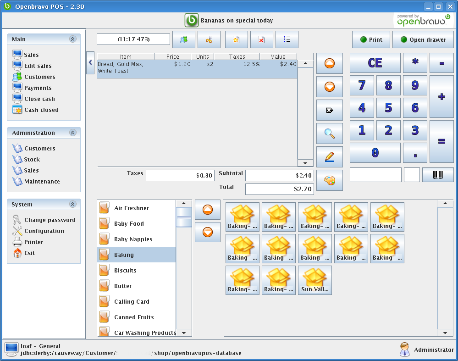Click the delete line icon beside ticket

point(329,110)
